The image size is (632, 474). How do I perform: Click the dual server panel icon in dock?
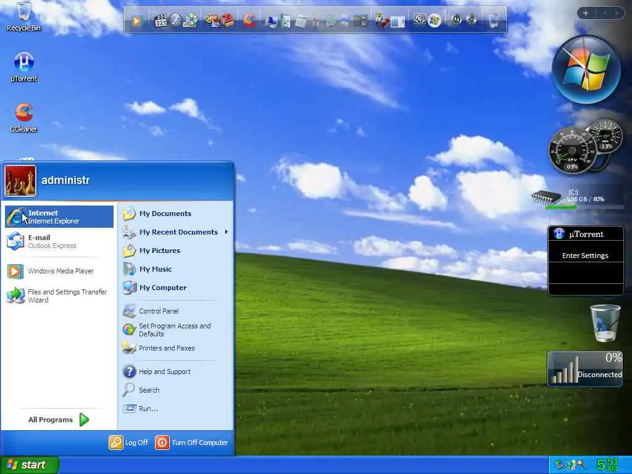(x=360, y=20)
